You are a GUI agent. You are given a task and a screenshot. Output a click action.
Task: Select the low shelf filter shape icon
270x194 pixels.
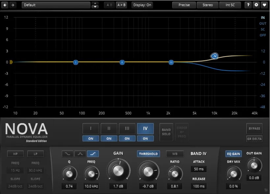(67, 154)
